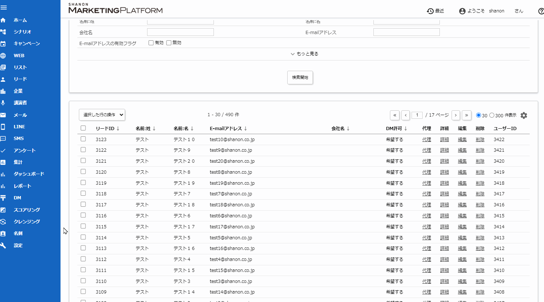The image size is (544, 302).
Task: Click the user account avatar icon
Action: pyautogui.click(x=462, y=11)
